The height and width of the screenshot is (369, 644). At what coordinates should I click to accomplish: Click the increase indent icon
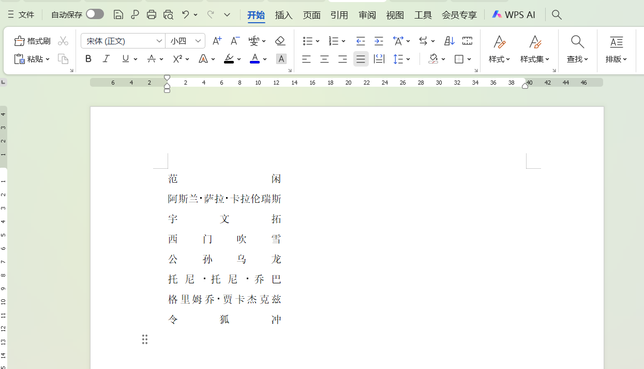[x=379, y=41]
